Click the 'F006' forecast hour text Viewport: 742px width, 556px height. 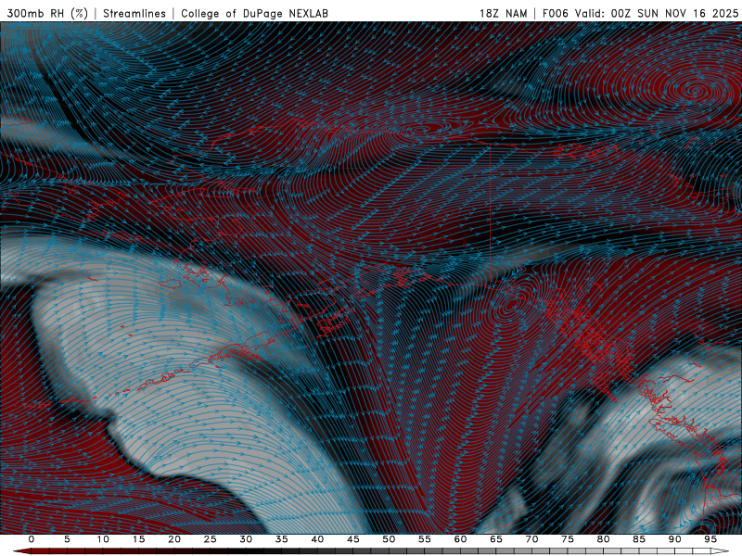(555, 13)
